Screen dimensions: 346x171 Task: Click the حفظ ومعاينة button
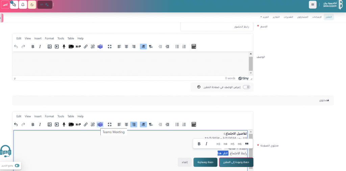click(x=205, y=162)
